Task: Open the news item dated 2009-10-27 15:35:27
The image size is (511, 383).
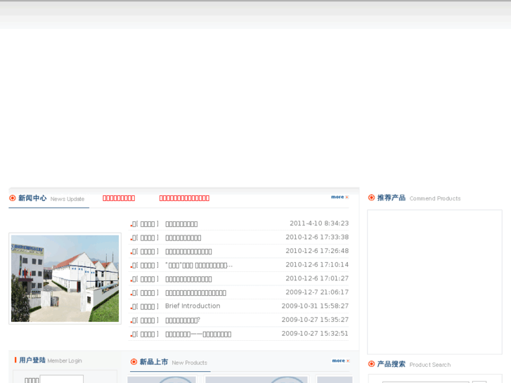Action: (183, 320)
